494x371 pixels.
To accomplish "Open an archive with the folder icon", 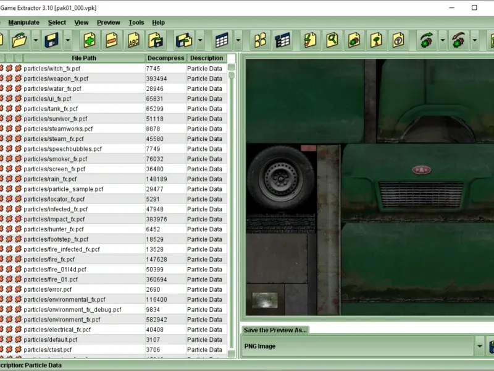I will [x=19, y=40].
